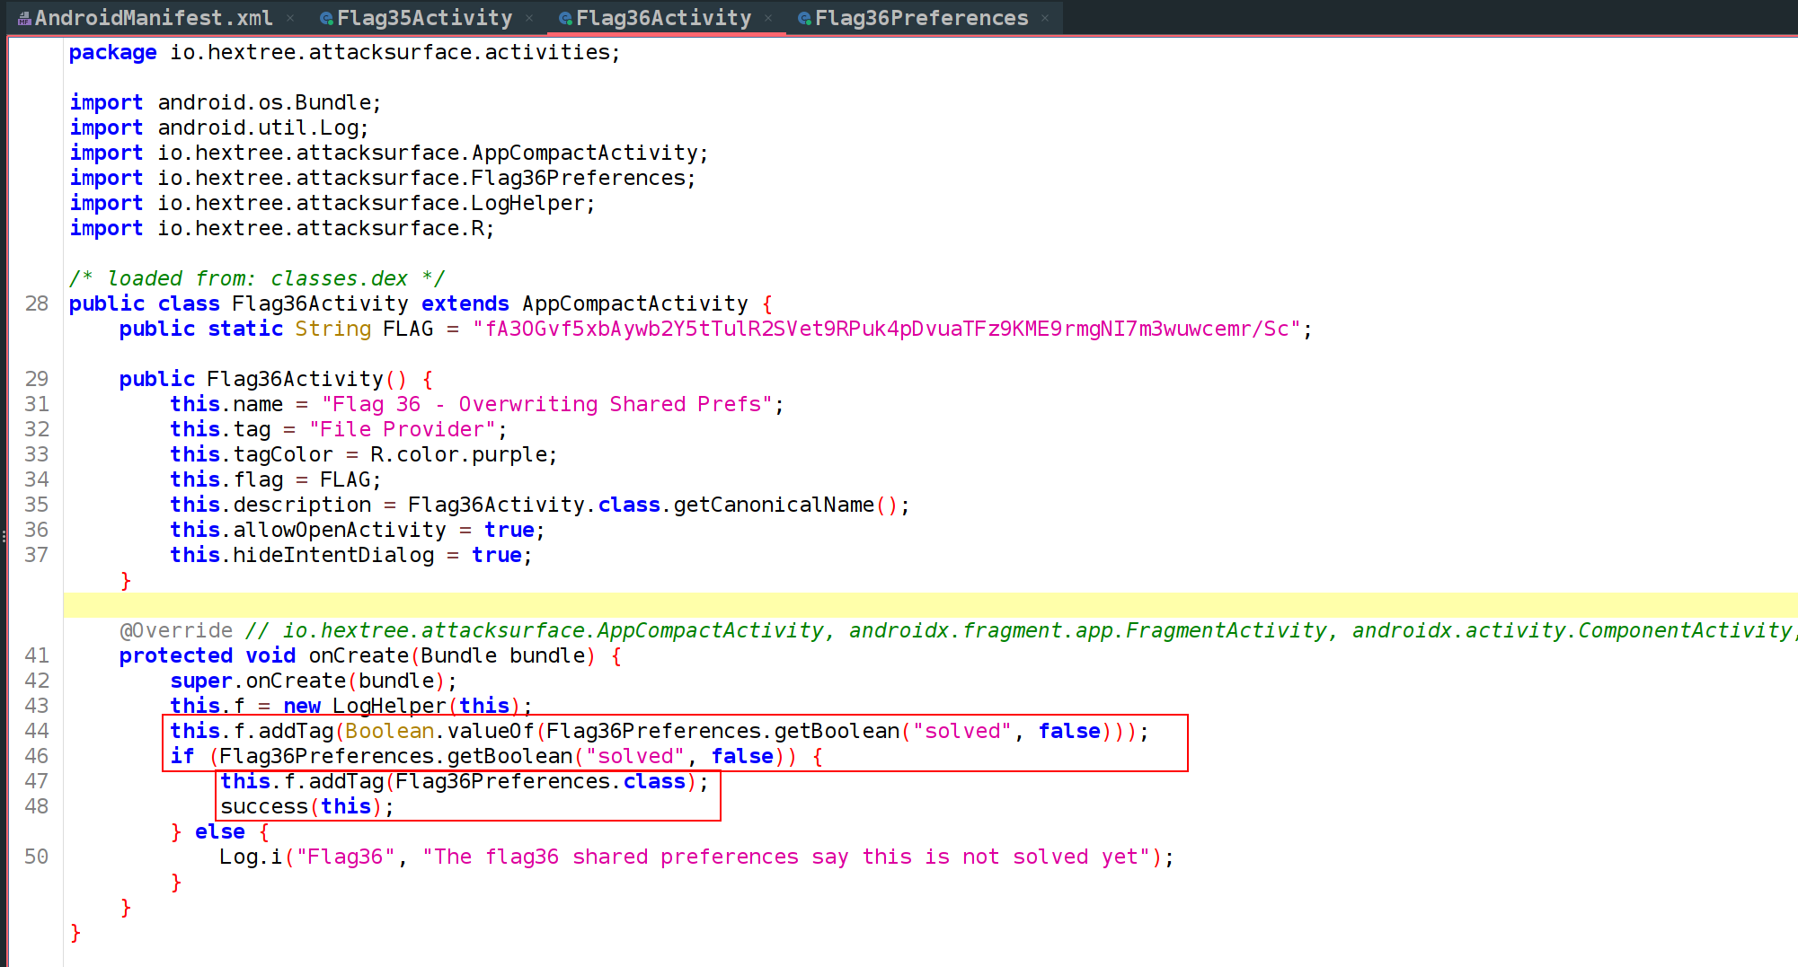Click line number 44 in the gutter
Image resolution: width=1798 pixels, height=967 pixels.
(x=37, y=731)
